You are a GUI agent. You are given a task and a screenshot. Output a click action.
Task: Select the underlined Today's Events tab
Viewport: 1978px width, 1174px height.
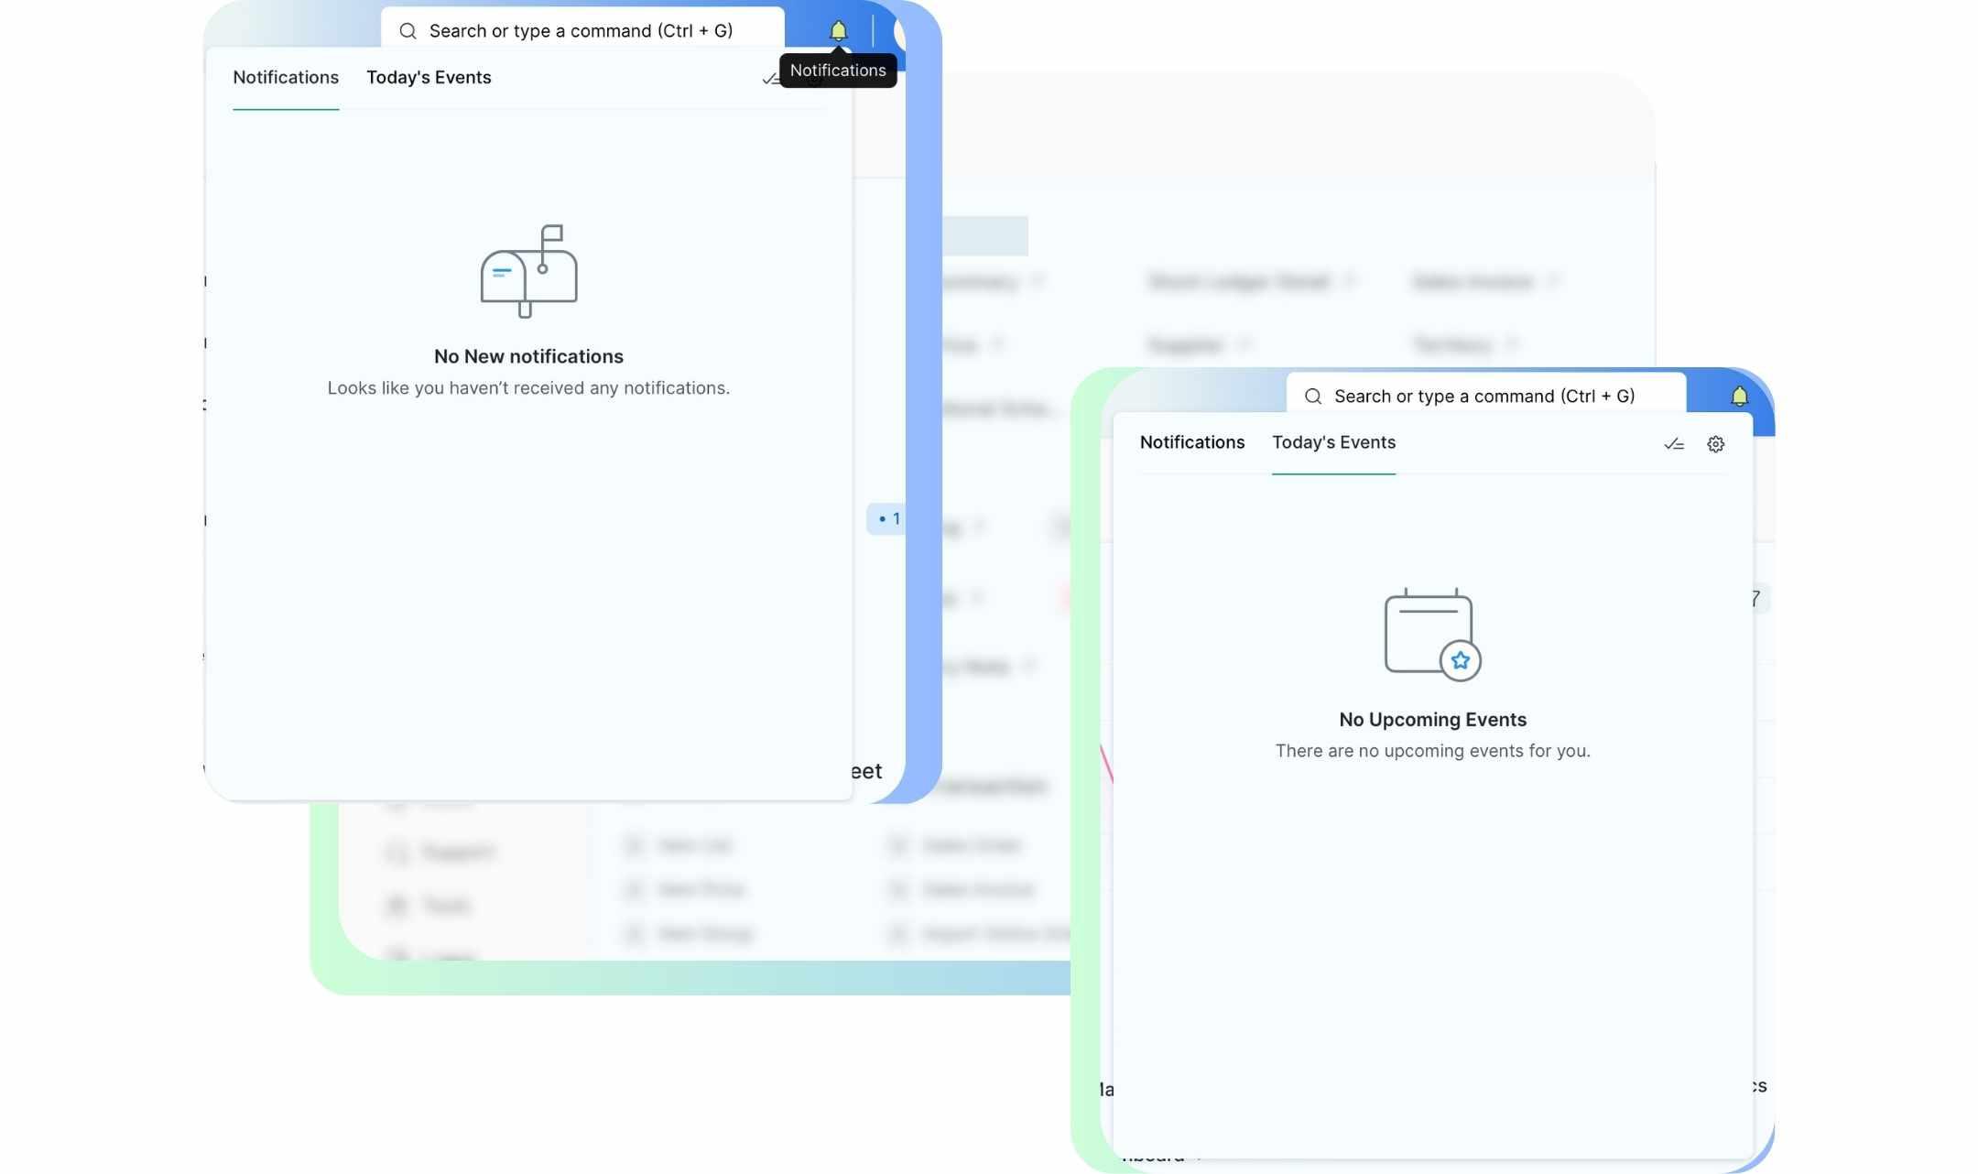tap(1333, 442)
